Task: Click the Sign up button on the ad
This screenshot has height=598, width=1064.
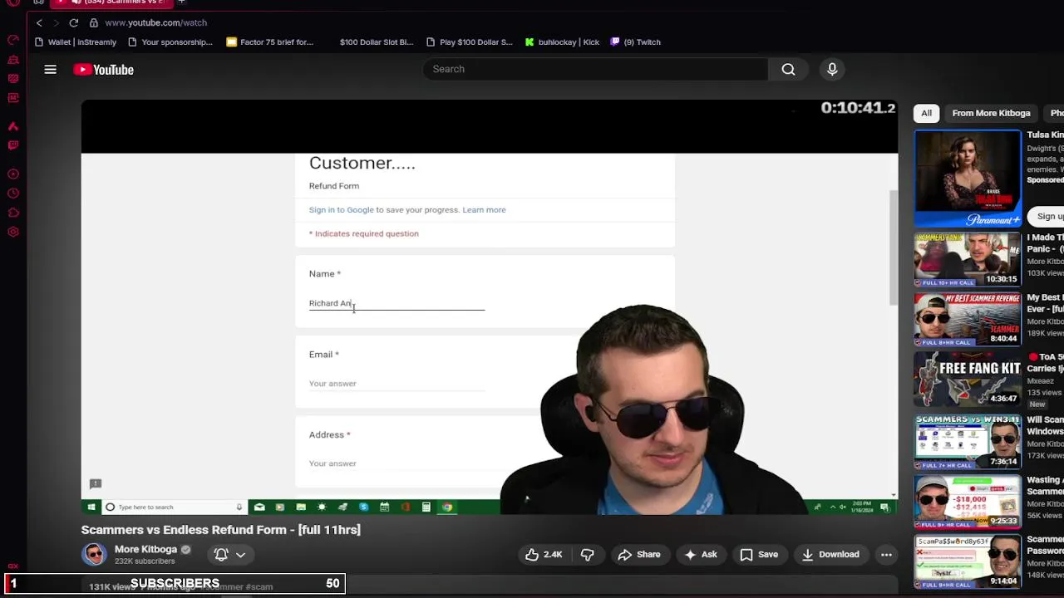Action: coord(1049,216)
